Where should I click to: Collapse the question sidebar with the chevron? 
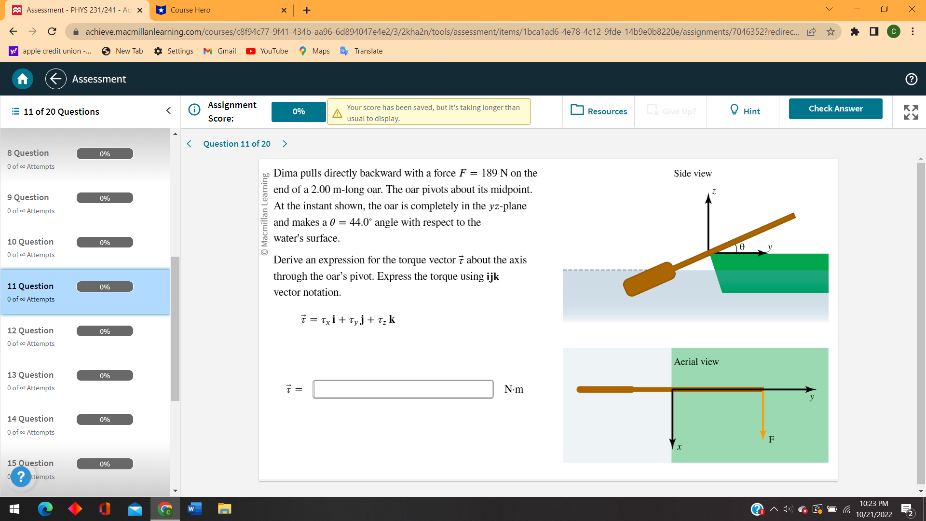[x=168, y=110]
